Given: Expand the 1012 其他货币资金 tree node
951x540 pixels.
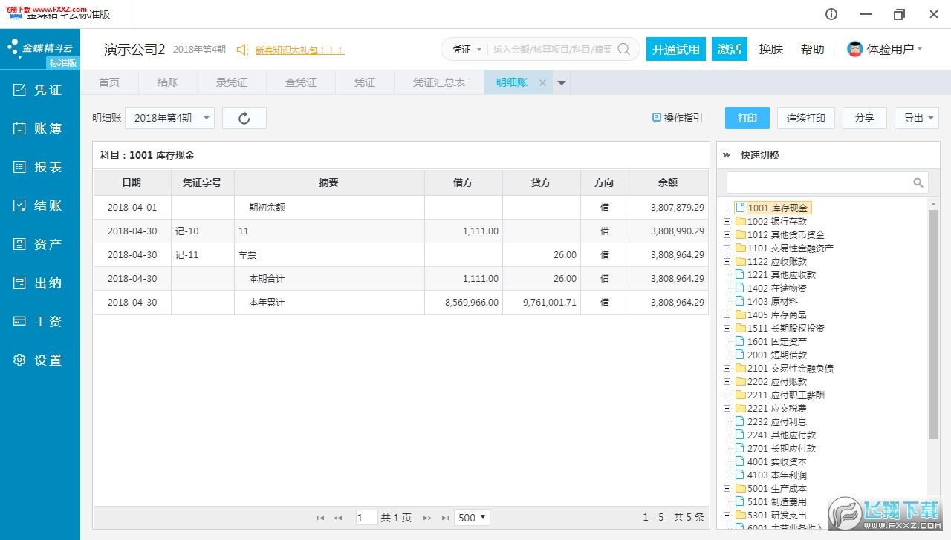Looking at the screenshot, I should click(x=727, y=234).
